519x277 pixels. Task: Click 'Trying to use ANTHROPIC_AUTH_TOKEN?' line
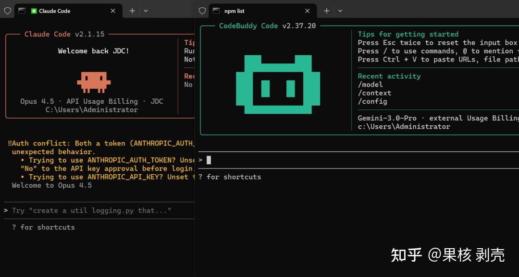108,160
